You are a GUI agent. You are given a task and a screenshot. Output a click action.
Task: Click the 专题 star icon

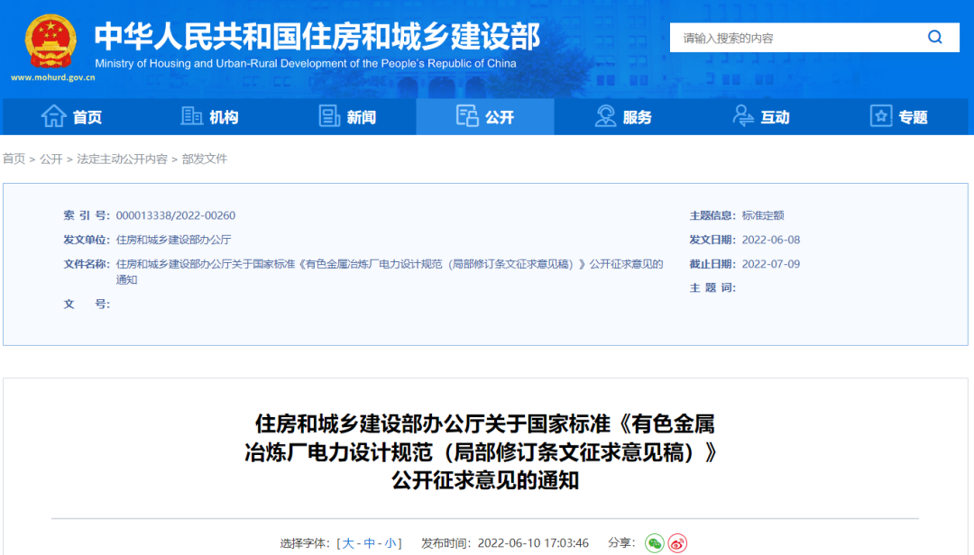880,115
